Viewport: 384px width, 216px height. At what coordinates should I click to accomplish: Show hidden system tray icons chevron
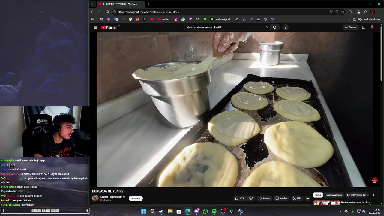[340, 211]
